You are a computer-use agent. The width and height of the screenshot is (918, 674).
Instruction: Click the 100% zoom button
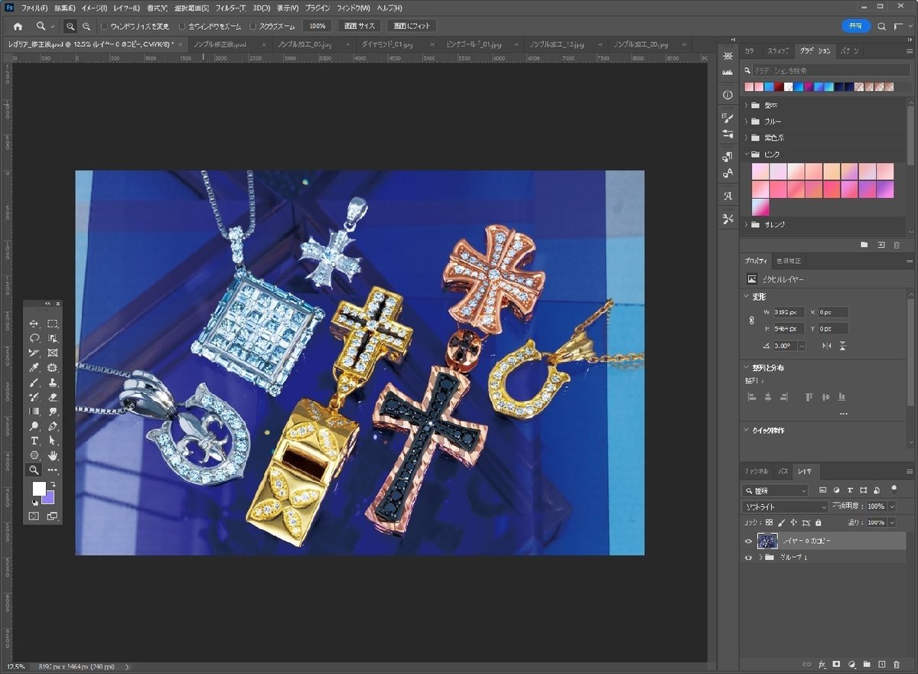[317, 26]
